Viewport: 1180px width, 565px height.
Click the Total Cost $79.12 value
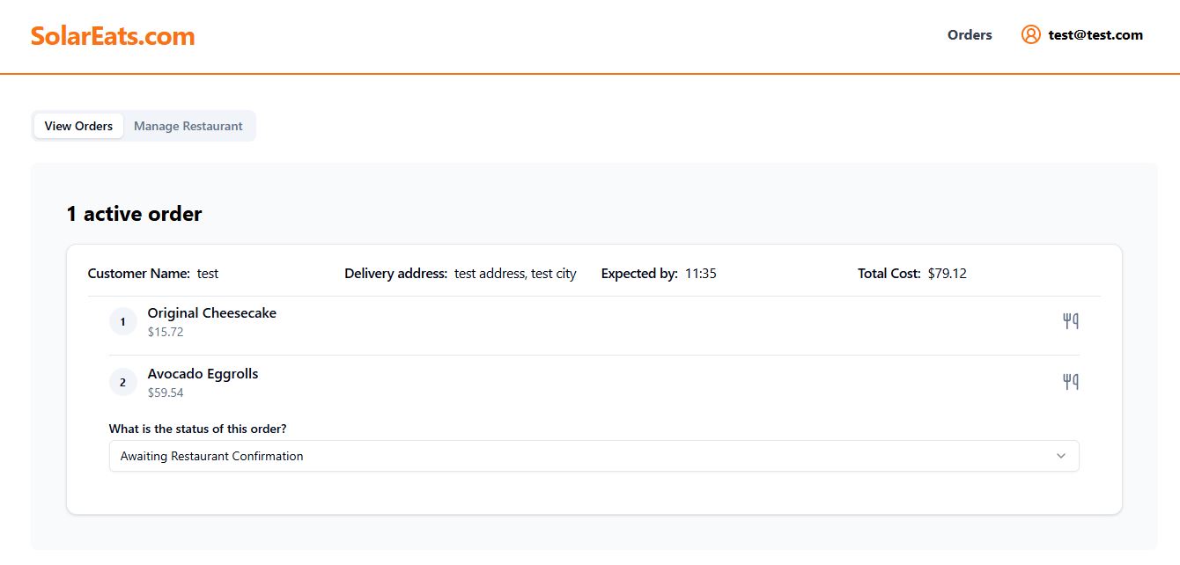point(948,274)
